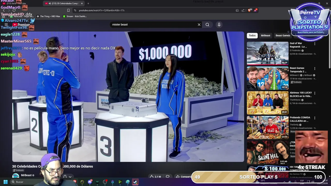The image size is (331, 186).
Task: Open COMIDA CALLEJERA Peru video thumbnail
Action: (268, 127)
